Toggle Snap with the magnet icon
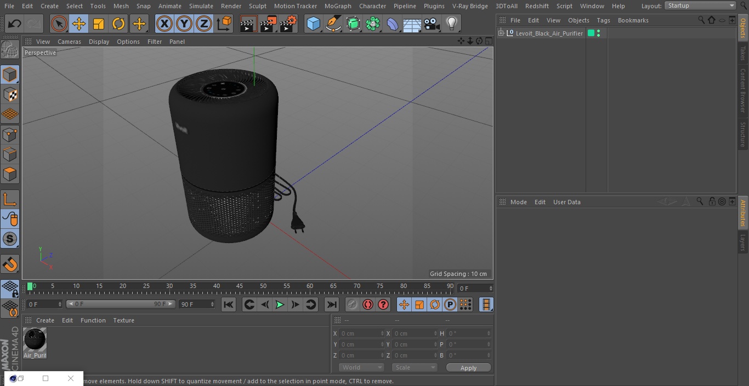This screenshot has height=386, width=749. 10,264
